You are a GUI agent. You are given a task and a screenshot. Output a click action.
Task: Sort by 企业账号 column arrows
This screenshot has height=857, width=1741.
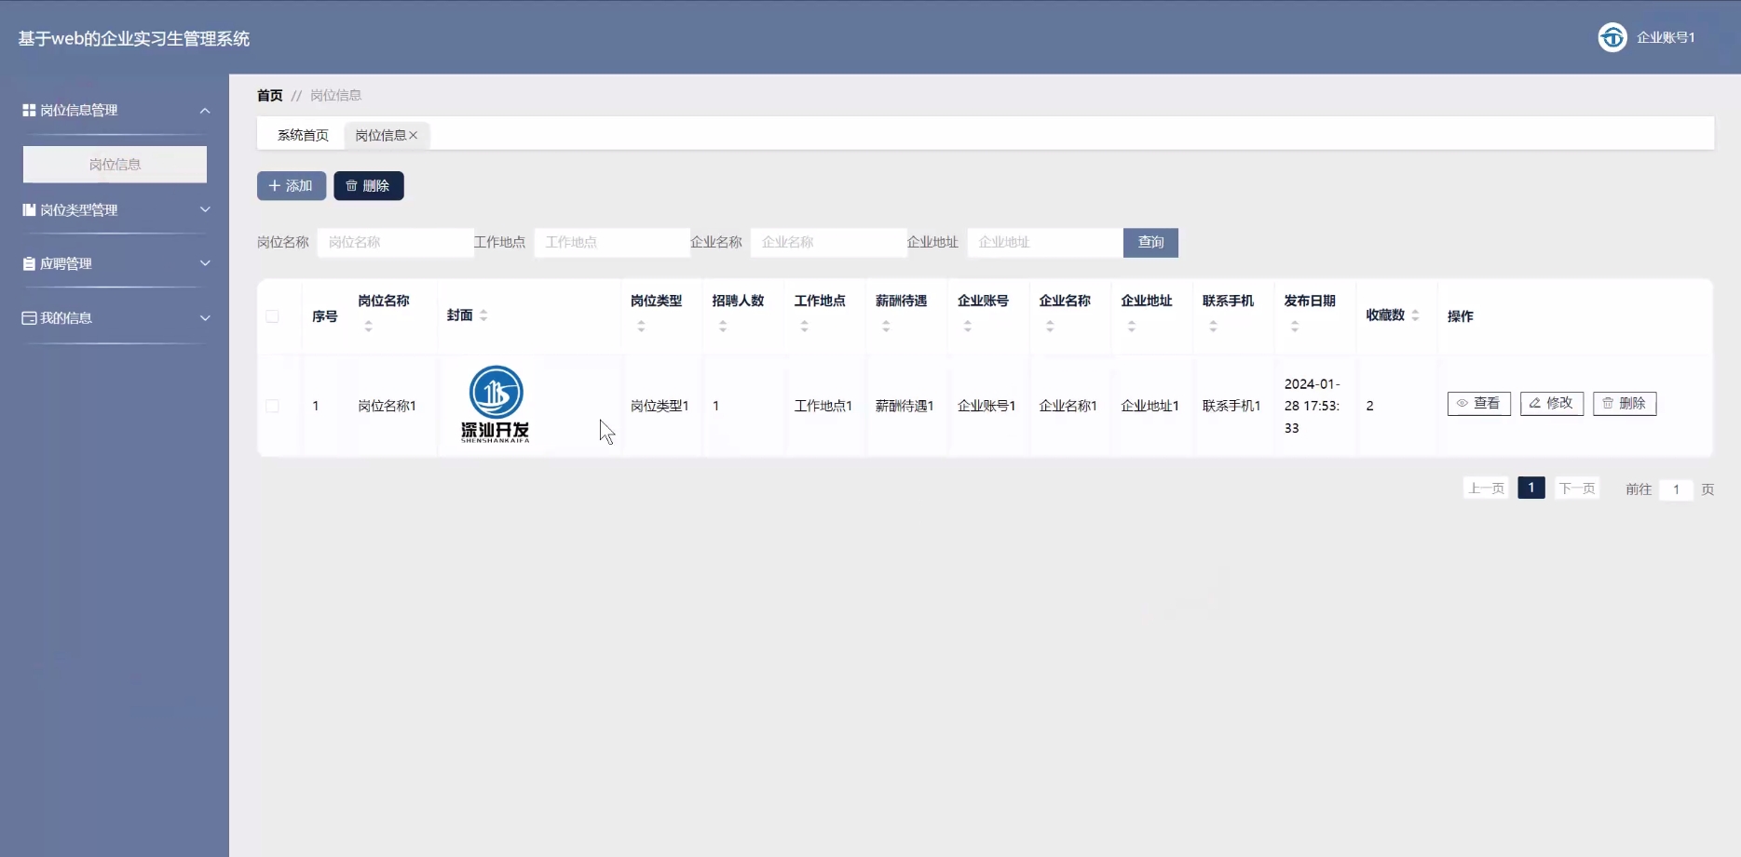click(968, 327)
